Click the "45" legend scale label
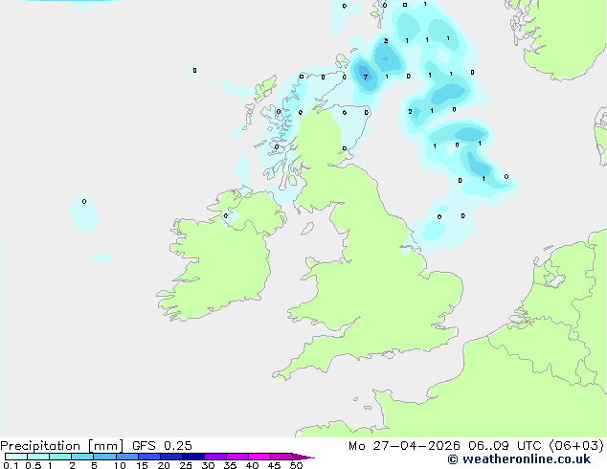 click(274, 465)
